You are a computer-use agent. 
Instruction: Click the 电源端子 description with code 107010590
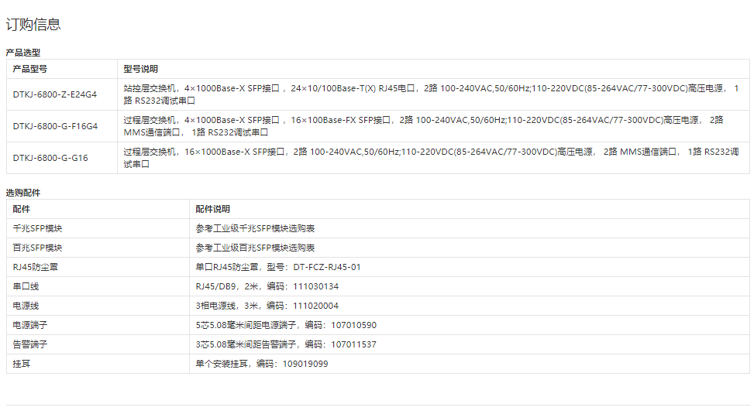(x=286, y=325)
